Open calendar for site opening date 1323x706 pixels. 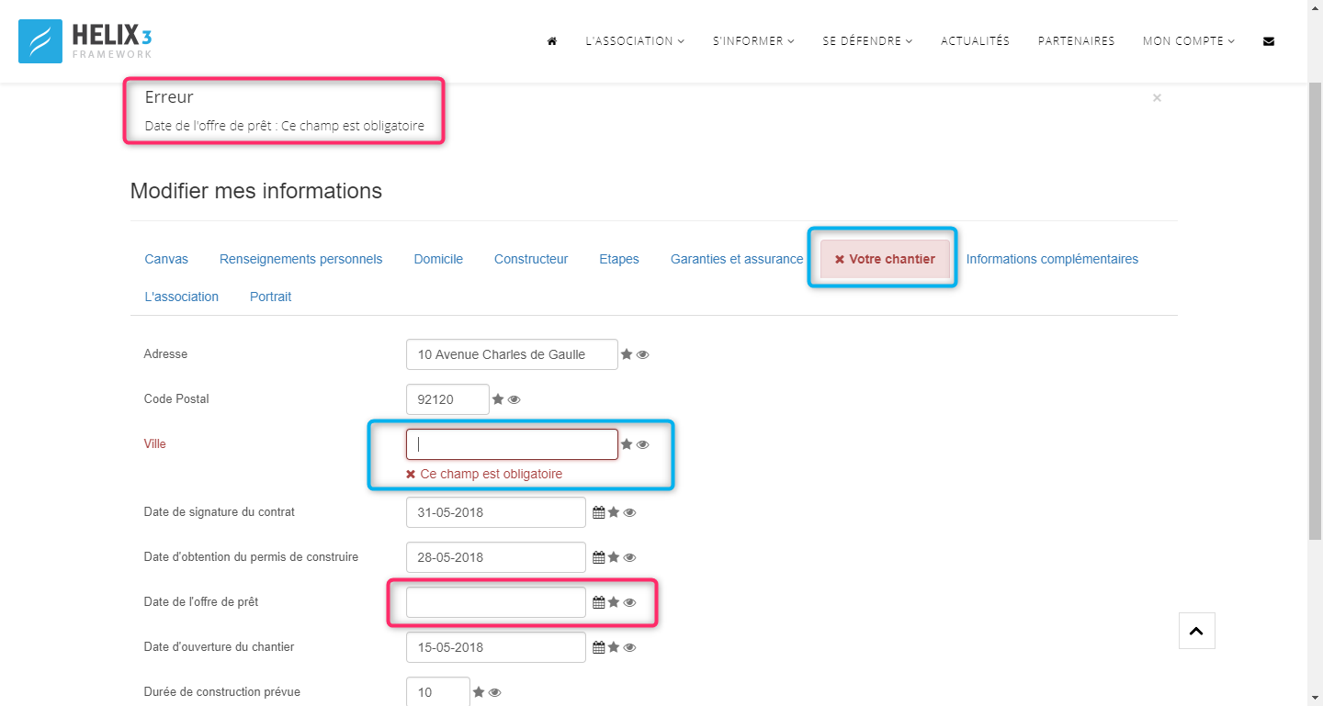(x=598, y=648)
